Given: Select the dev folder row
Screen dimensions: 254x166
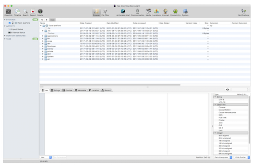Looking at the screenshot, I should click(145, 43).
